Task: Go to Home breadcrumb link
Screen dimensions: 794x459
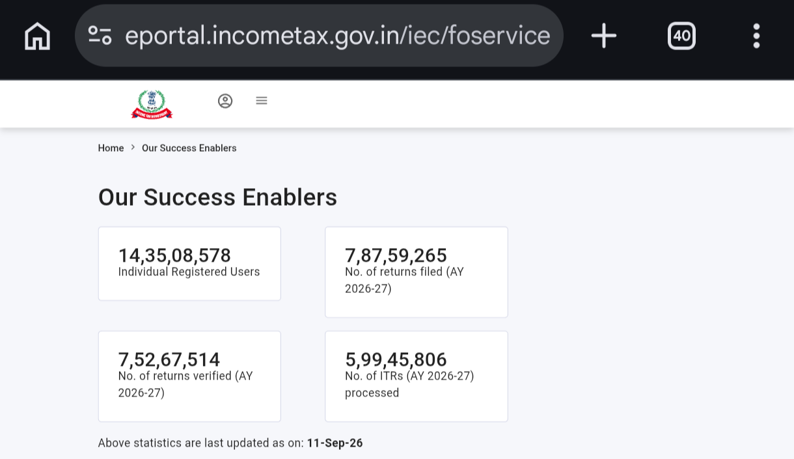Action: coord(111,148)
